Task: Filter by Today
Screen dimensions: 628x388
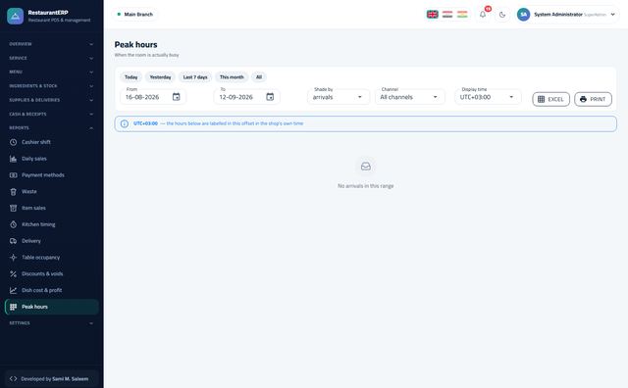Action: tap(131, 77)
